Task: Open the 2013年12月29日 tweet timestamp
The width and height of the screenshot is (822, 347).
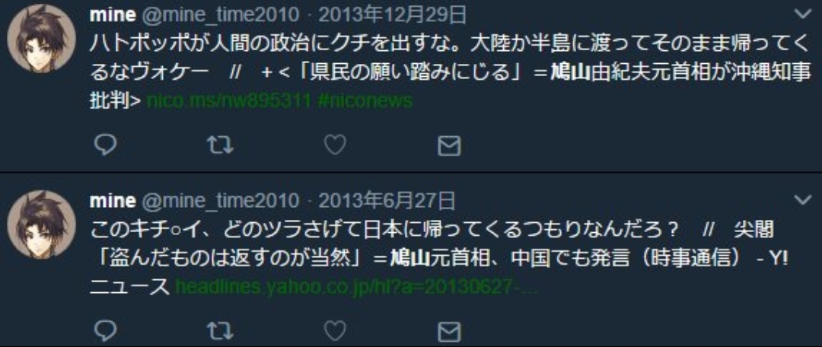Action: pyautogui.click(x=392, y=15)
